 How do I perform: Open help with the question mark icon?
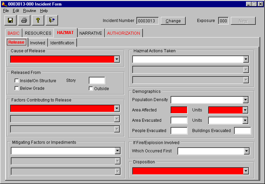[38, 20]
